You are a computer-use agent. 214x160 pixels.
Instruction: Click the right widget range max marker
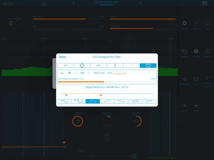point(101,95)
